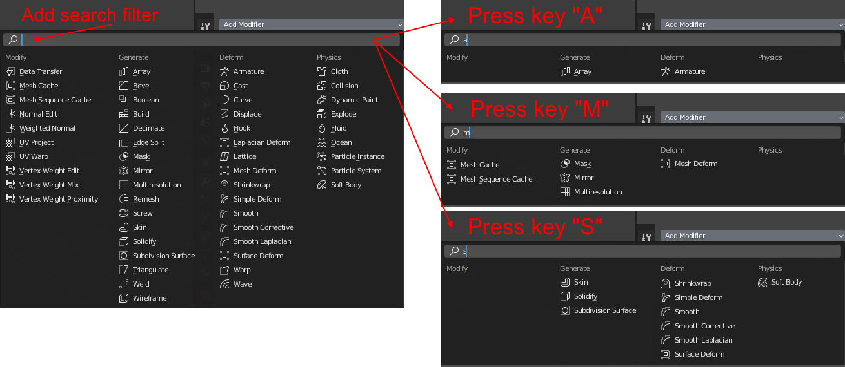Click the Triangulate modifier icon

(124, 270)
